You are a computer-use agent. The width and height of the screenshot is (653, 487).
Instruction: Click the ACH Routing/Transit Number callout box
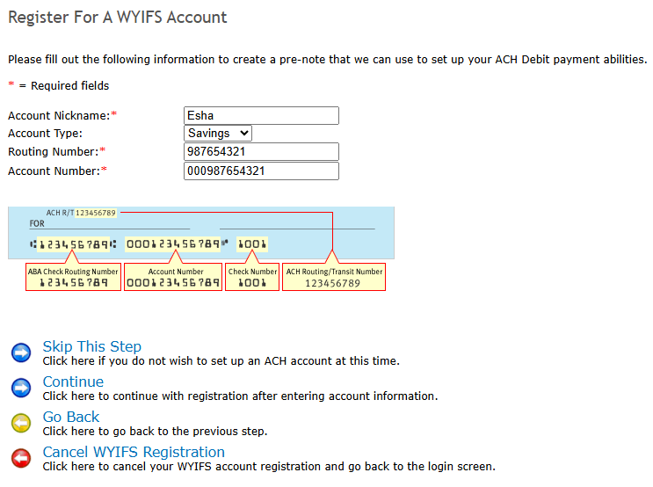pos(334,277)
